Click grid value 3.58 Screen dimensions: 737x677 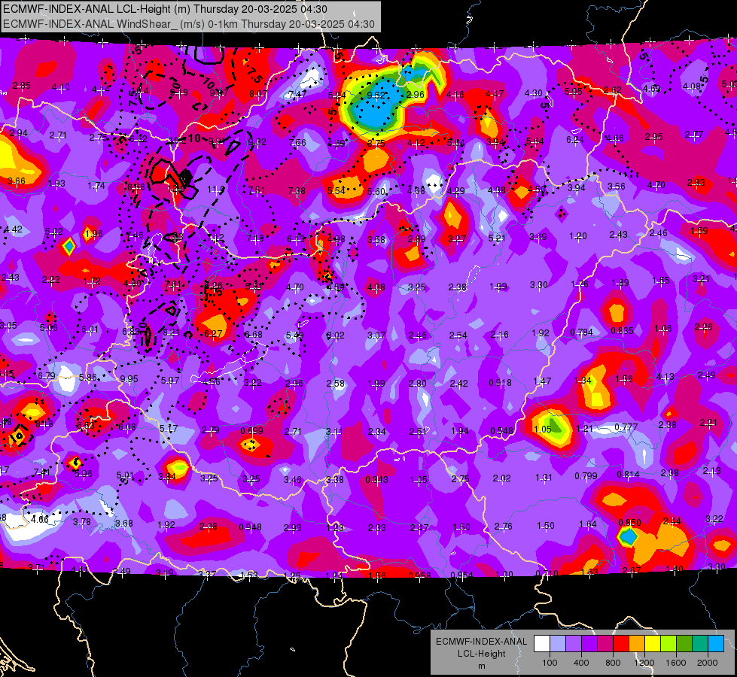tap(376, 240)
